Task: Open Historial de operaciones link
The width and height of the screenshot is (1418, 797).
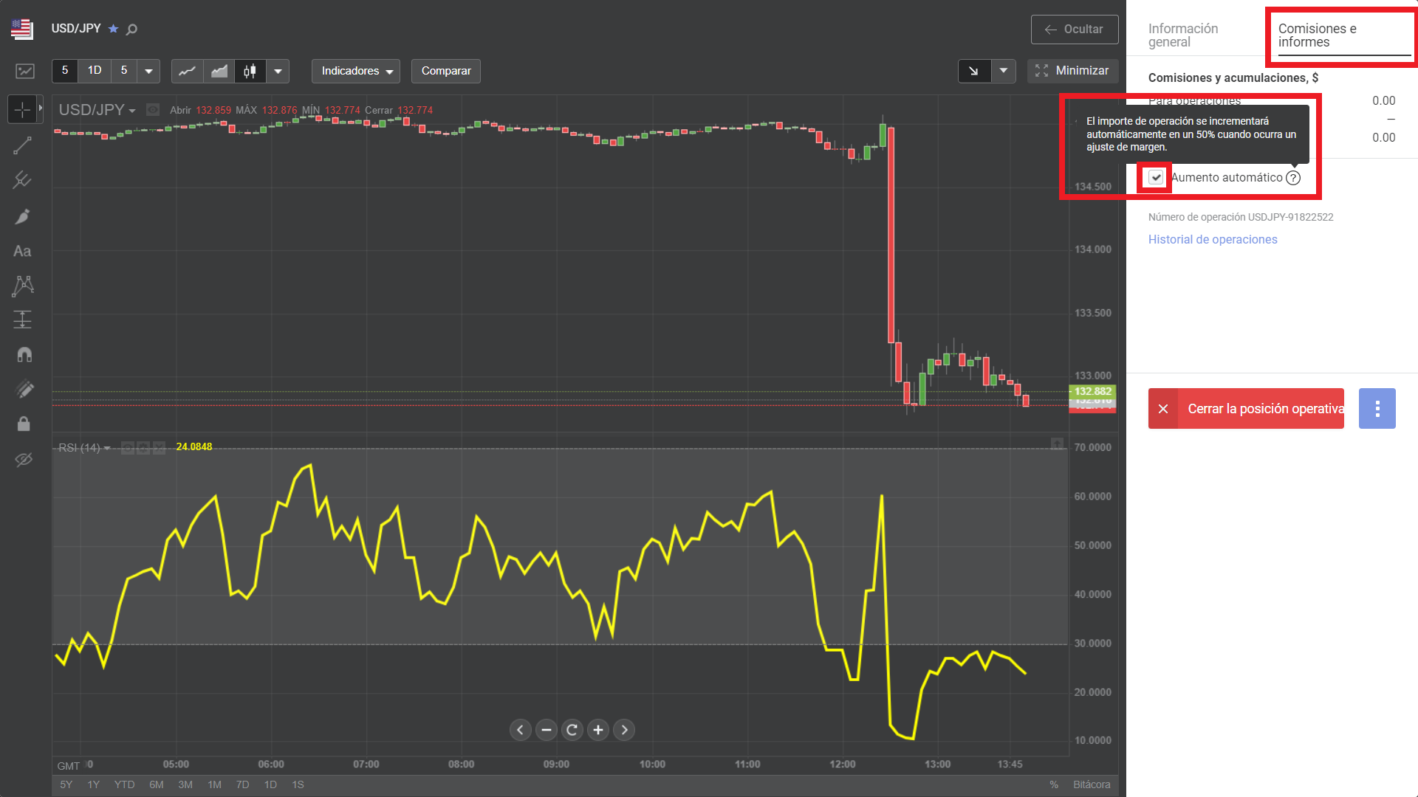Action: click(x=1212, y=239)
